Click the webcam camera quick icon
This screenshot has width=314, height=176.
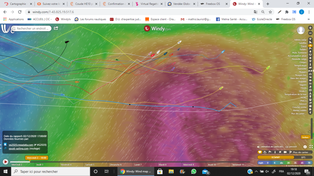[285, 152]
